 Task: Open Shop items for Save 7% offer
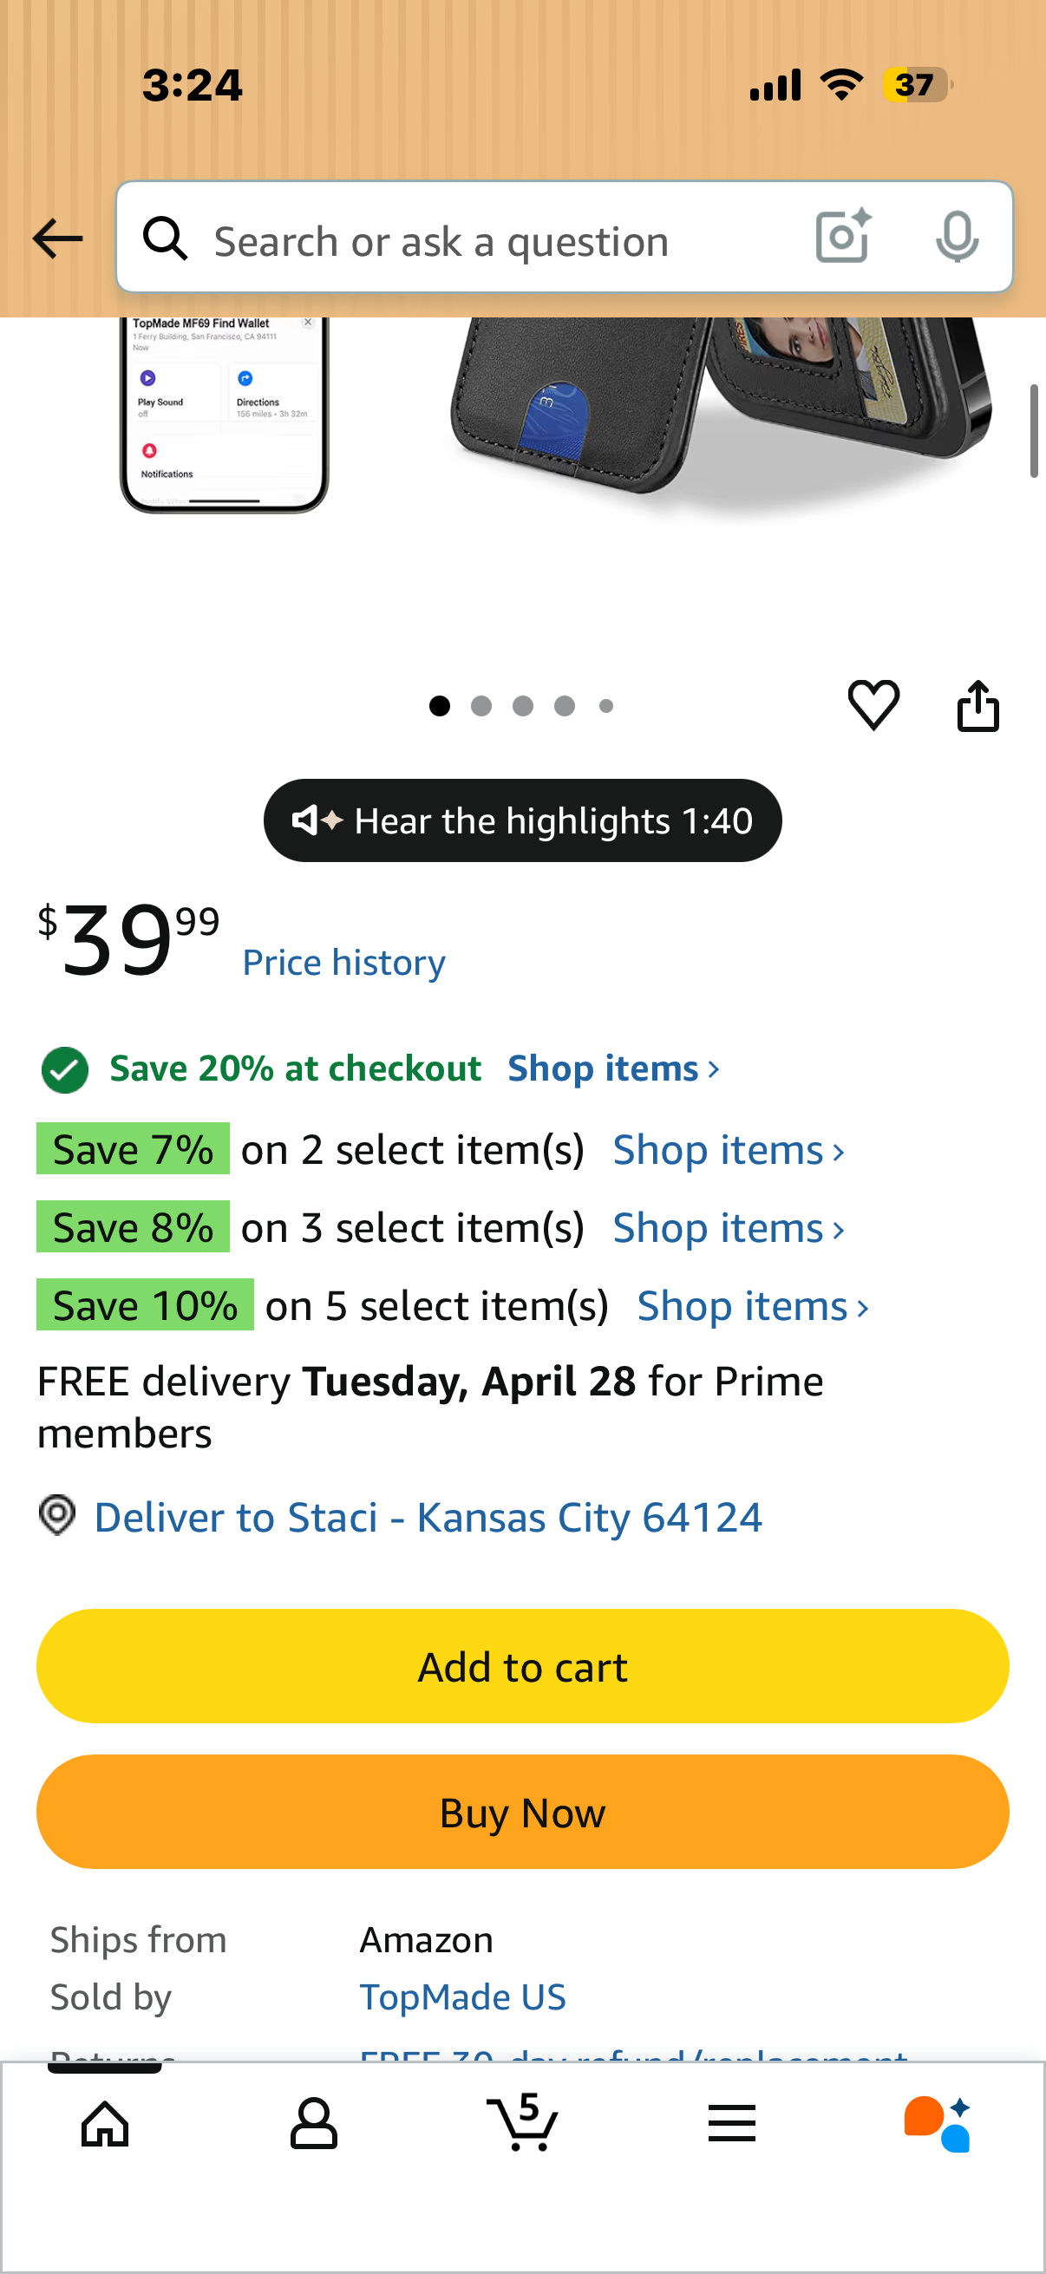[x=729, y=1149]
